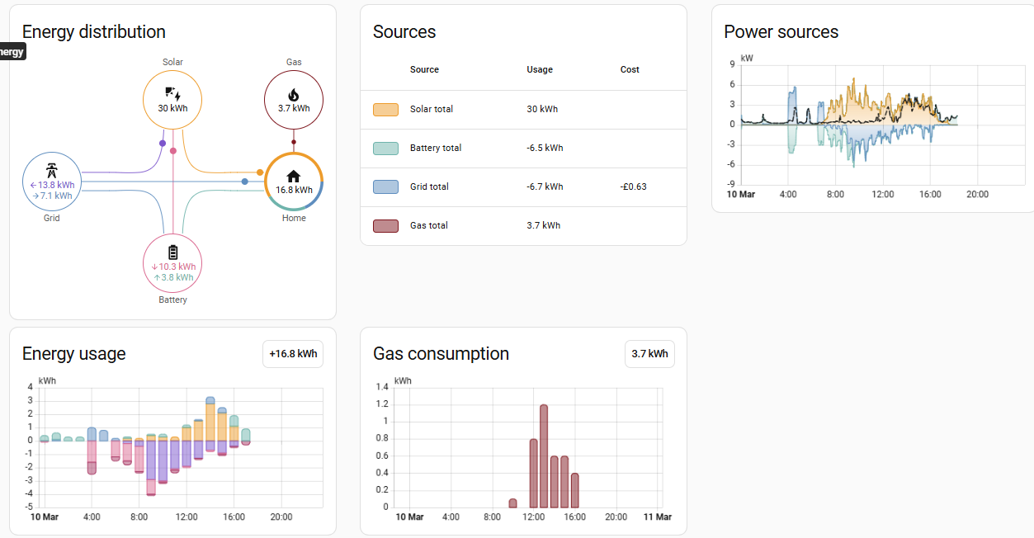The width and height of the screenshot is (1034, 538).
Task: Open the Power sources card title
Action: click(781, 32)
